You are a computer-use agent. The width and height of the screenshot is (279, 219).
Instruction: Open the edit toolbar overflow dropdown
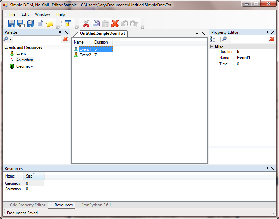coord(142,27)
